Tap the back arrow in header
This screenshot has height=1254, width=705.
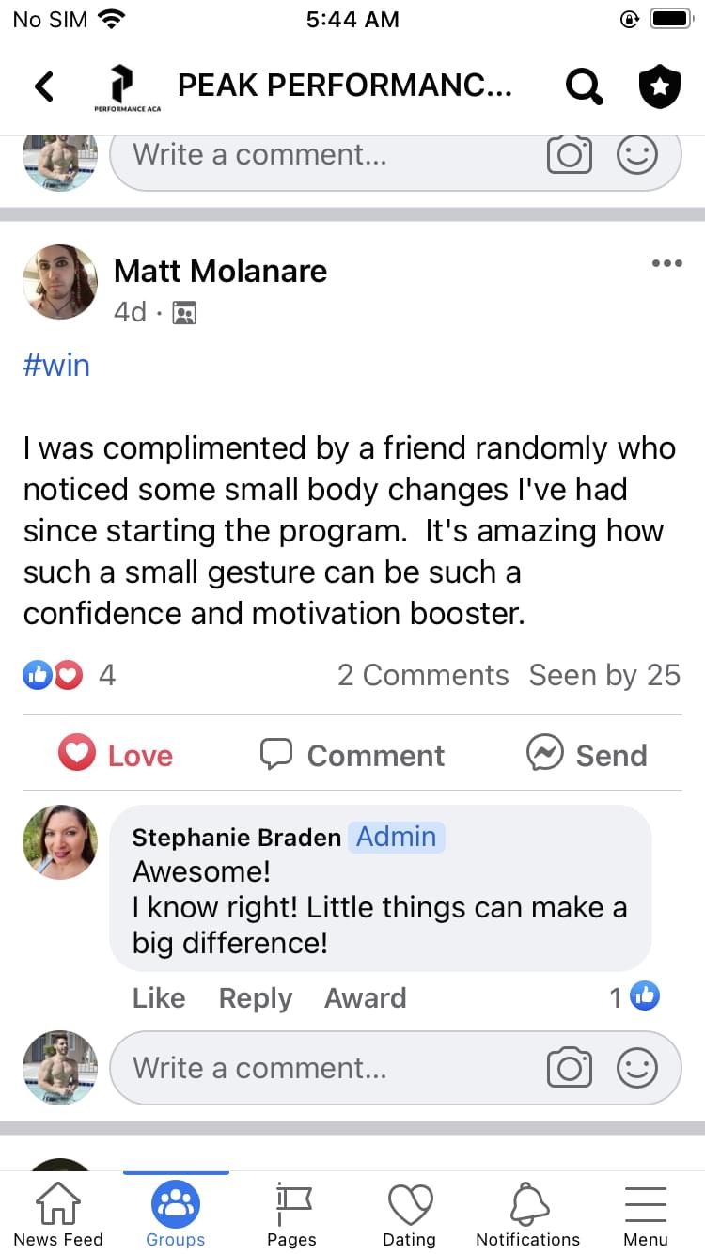click(x=43, y=86)
